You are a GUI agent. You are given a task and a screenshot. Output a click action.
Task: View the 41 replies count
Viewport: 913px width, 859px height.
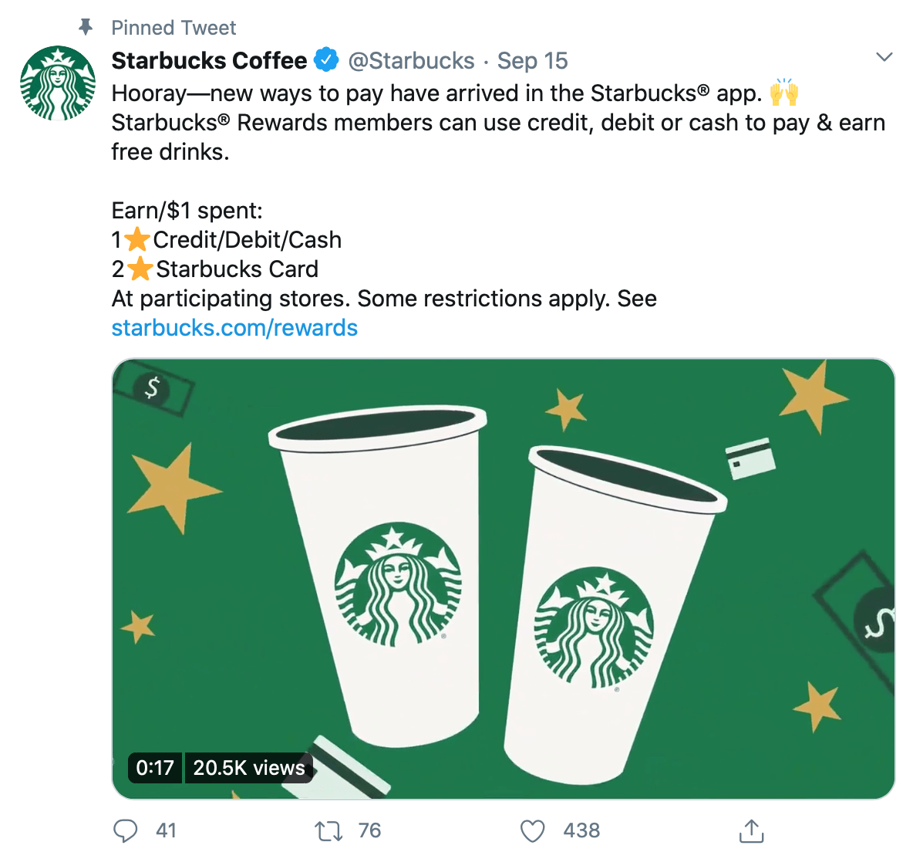166,830
